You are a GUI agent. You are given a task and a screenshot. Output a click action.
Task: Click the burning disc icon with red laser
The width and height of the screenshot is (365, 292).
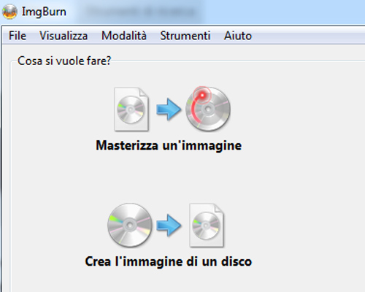pos(208,109)
